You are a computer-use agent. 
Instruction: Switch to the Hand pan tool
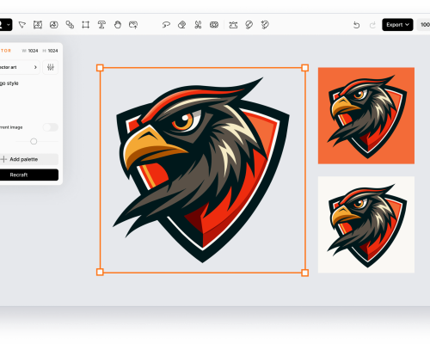point(118,25)
